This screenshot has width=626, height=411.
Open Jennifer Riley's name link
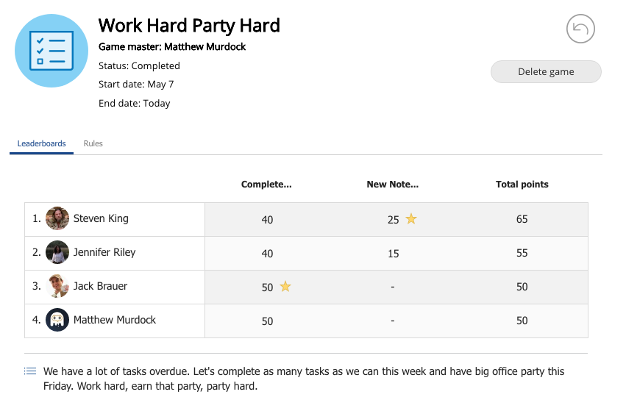click(104, 253)
